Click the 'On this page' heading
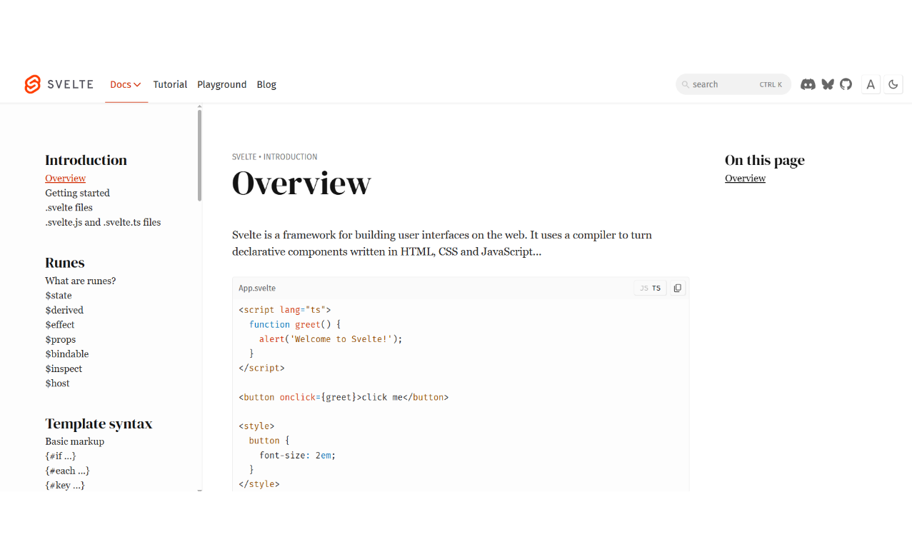This screenshot has height=557, width=912. (765, 160)
